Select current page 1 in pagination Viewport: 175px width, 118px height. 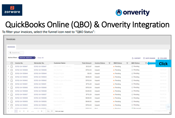16,111
